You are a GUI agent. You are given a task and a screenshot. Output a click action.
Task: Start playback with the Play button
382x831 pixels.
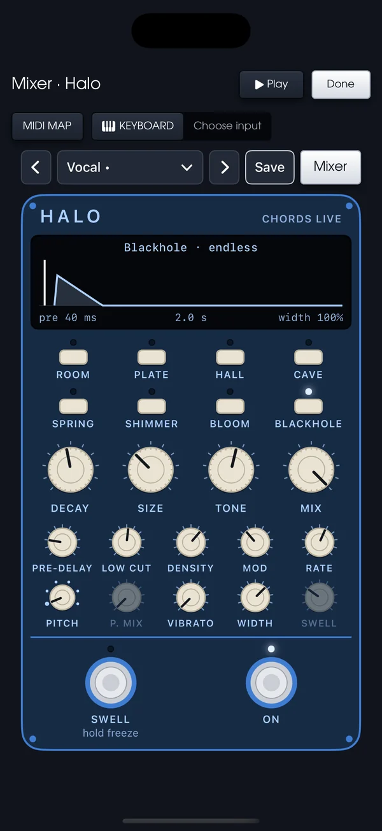271,84
